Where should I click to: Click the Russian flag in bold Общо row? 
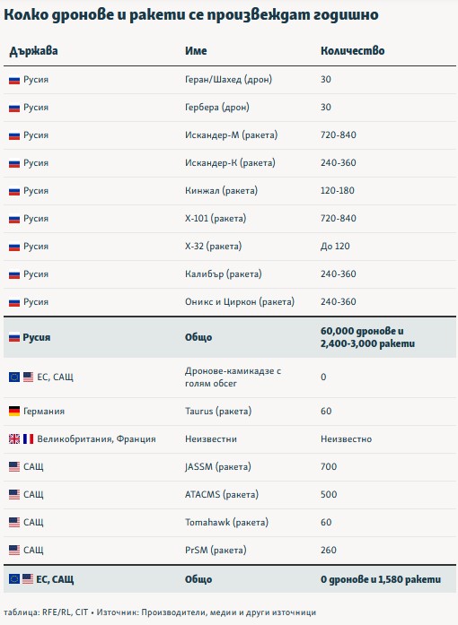pyautogui.click(x=14, y=338)
